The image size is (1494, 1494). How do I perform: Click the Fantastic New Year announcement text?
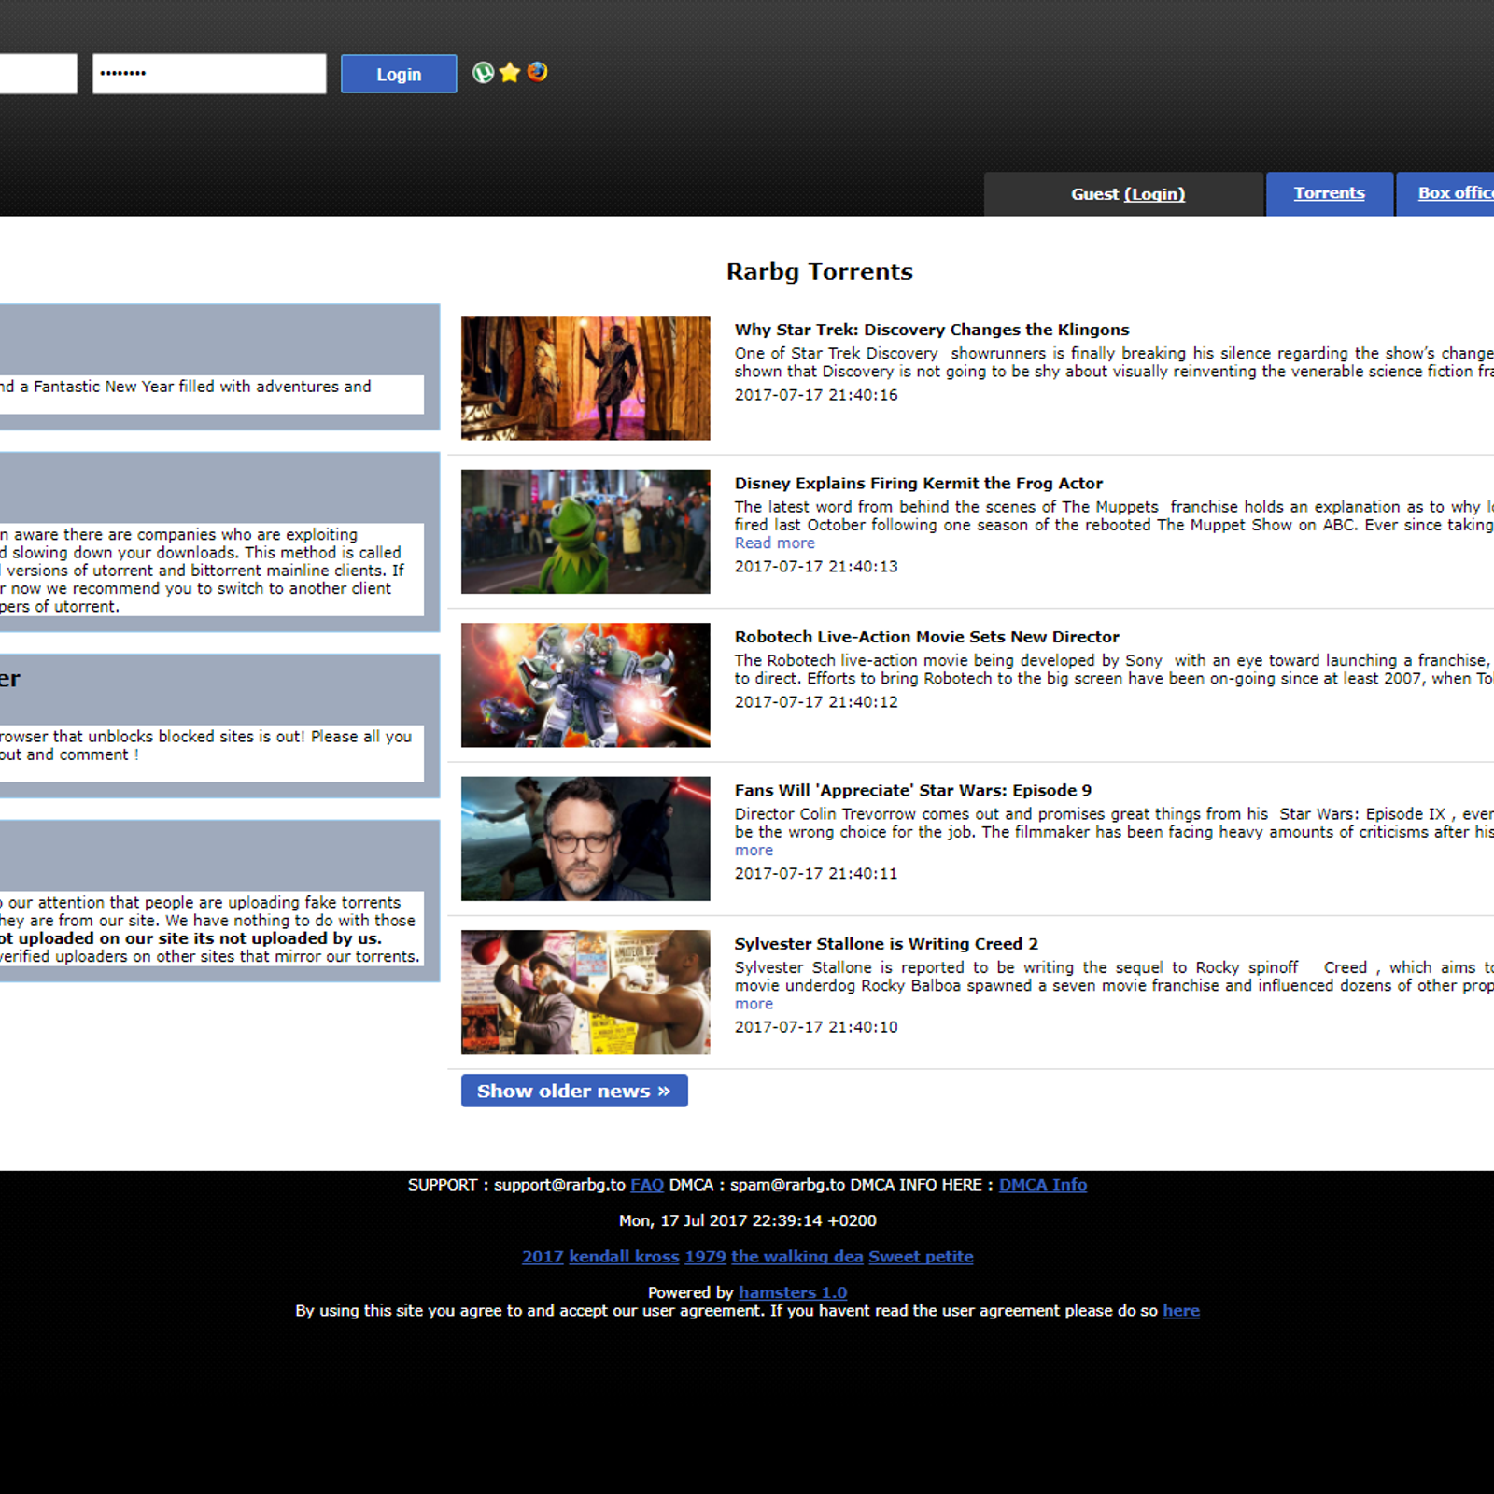(186, 387)
